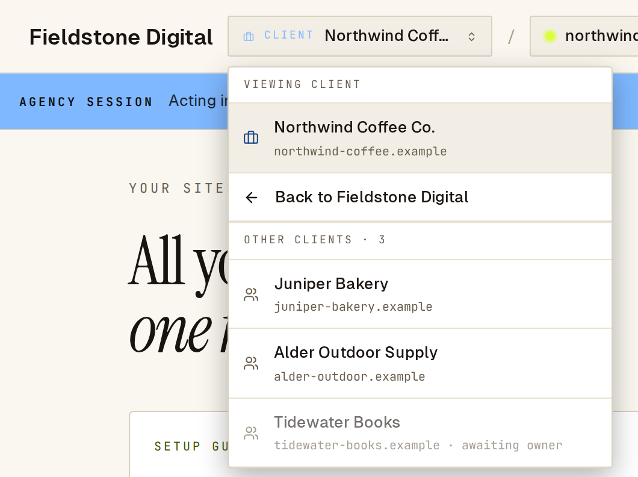
Task: Click the northwind-coffee.example domain text
Action: point(360,151)
